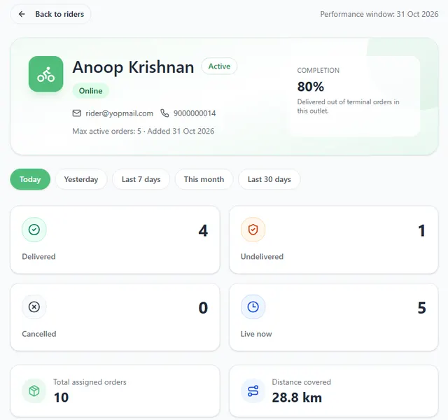The width and height of the screenshot is (448, 420).
Task: Click the rider name Anoop Krishnan
Action: coord(133,67)
